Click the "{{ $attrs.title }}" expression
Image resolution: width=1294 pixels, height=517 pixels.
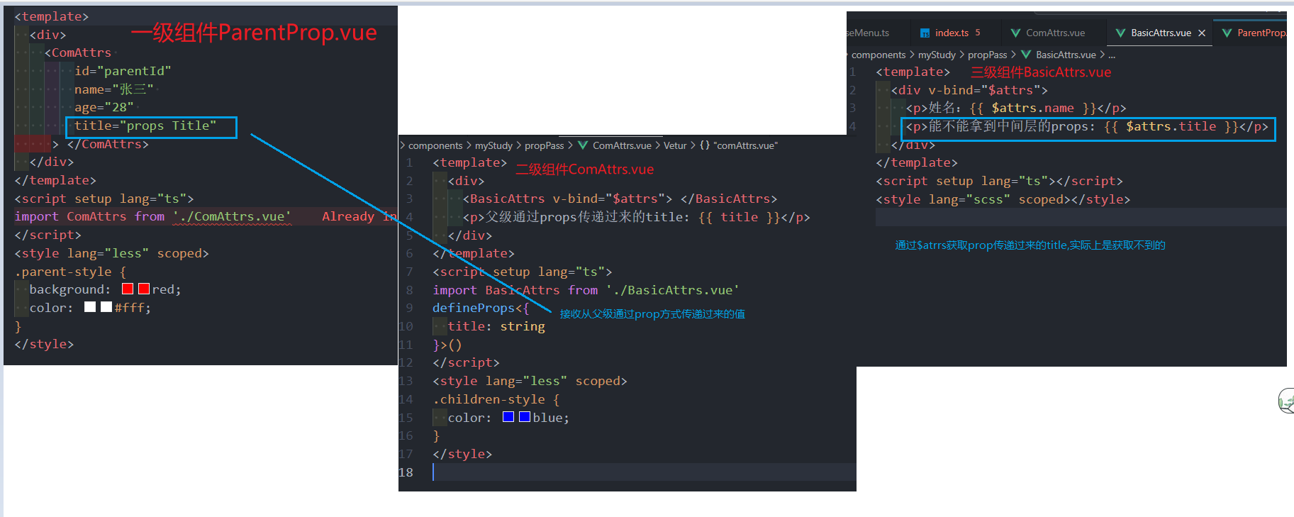[x=1171, y=126]
